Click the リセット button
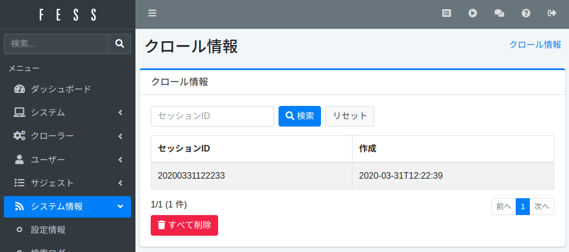Viewport: 569px width, 252px height. coord(349,116)
